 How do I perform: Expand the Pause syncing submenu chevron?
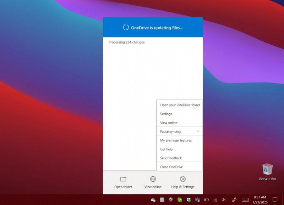pos(198,131)
